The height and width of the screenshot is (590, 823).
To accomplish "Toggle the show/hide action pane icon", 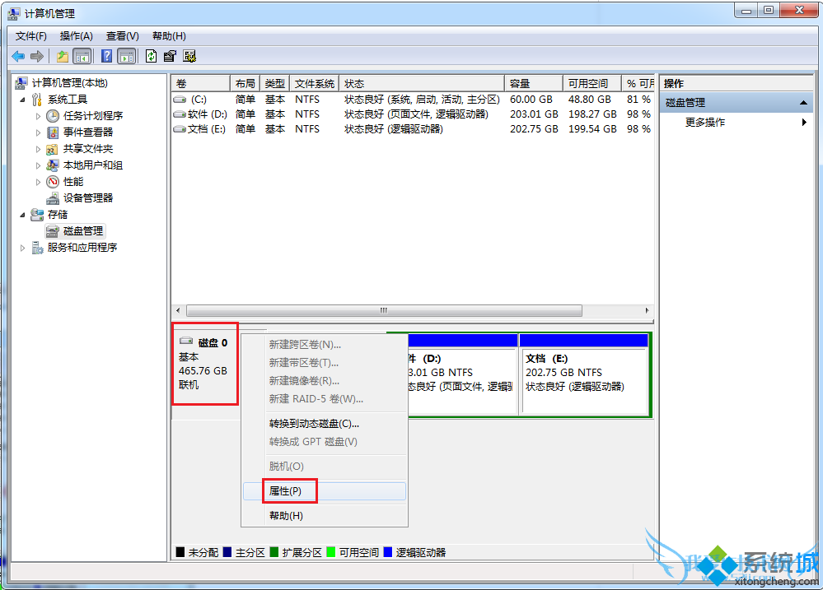I will [127, 56].
